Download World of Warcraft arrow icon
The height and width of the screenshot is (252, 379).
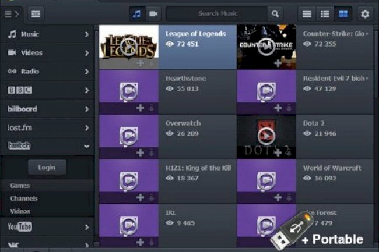(x=289, y=197)
